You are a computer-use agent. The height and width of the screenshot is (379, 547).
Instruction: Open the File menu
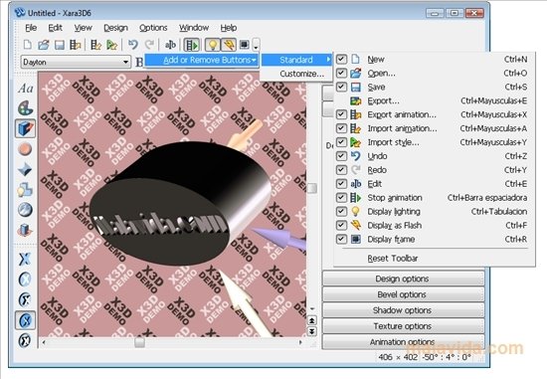pyautogui.click(x=31, y=28)
